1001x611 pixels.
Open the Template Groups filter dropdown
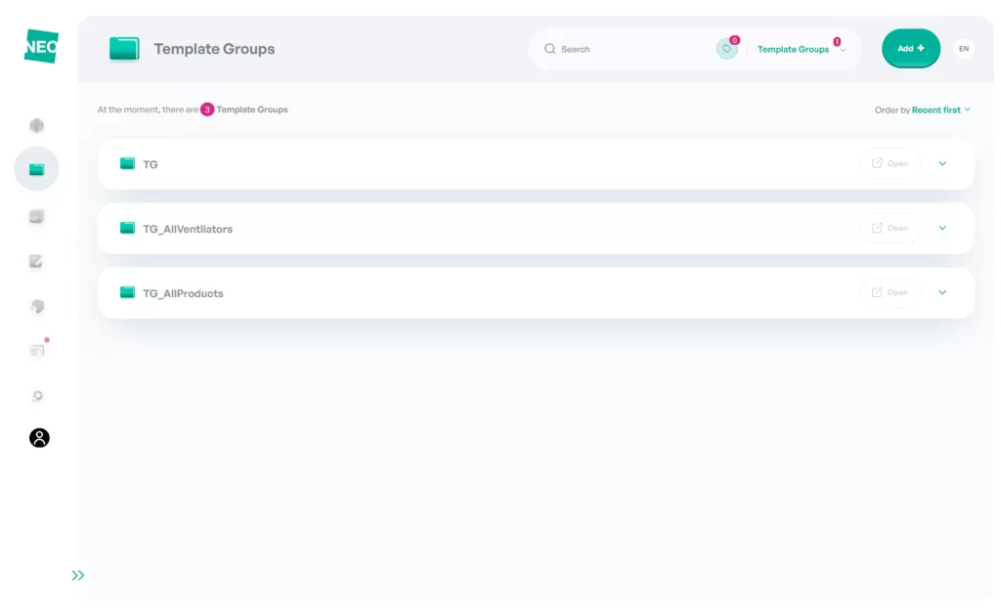801,49
